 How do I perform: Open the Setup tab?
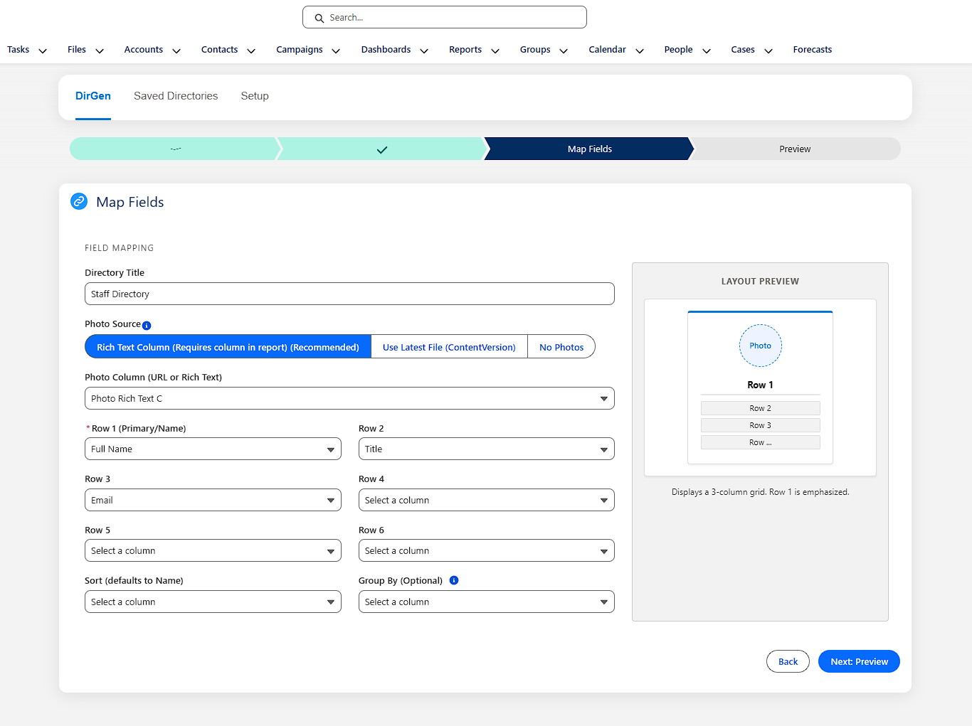[x=255, y=95]
